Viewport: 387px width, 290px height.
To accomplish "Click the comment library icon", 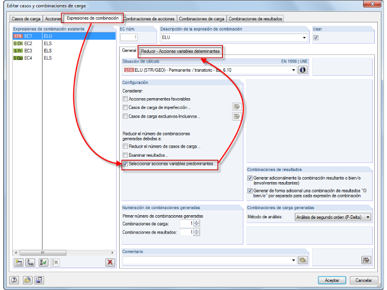I will pos(302,260).
